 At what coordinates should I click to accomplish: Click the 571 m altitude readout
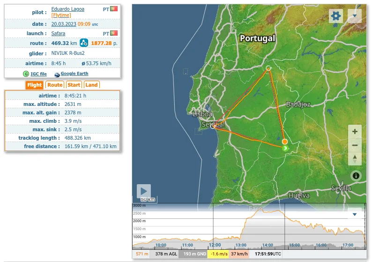coord(142,254)
